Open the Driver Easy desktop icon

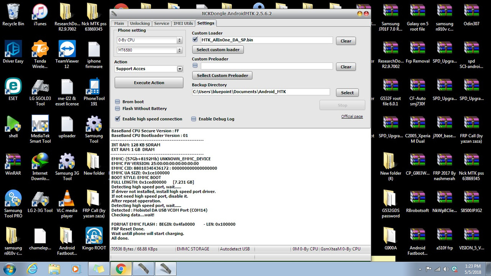[x=13, y=53]
